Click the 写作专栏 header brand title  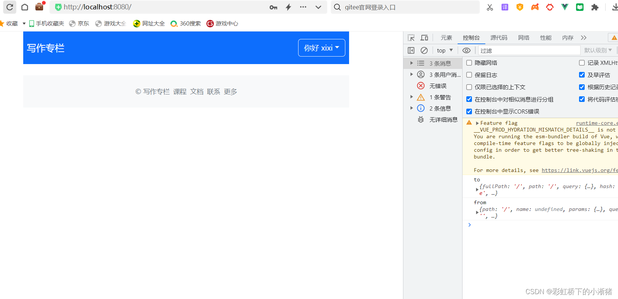(x=45, y=48)
